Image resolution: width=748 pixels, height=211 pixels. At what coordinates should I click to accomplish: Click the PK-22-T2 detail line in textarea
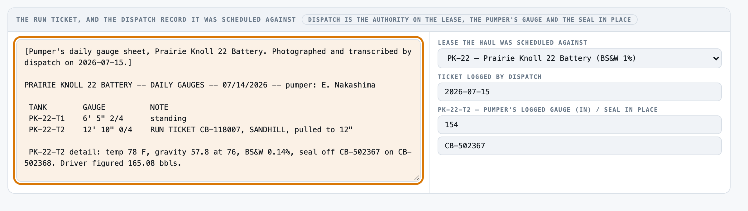[218, 158]
